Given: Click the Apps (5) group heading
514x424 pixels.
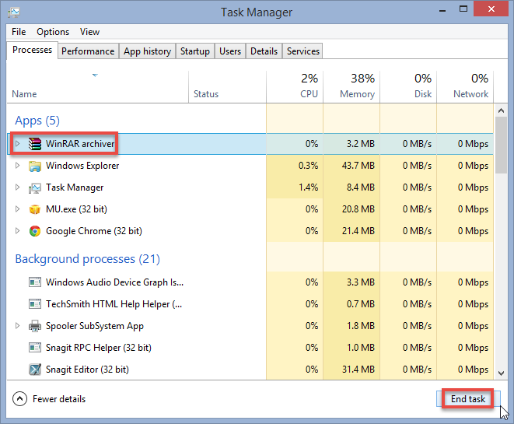Looking at the screenshot, I should [x=37, y=121].
